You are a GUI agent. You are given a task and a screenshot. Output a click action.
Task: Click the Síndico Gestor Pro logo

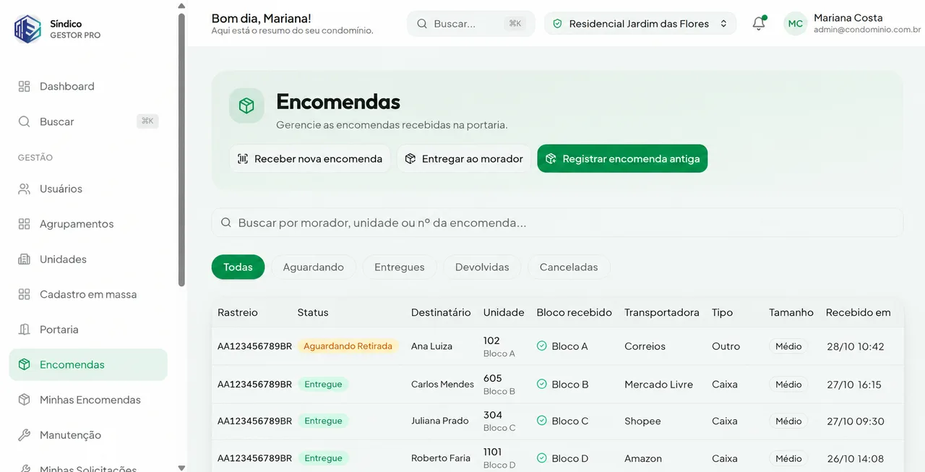28,29
